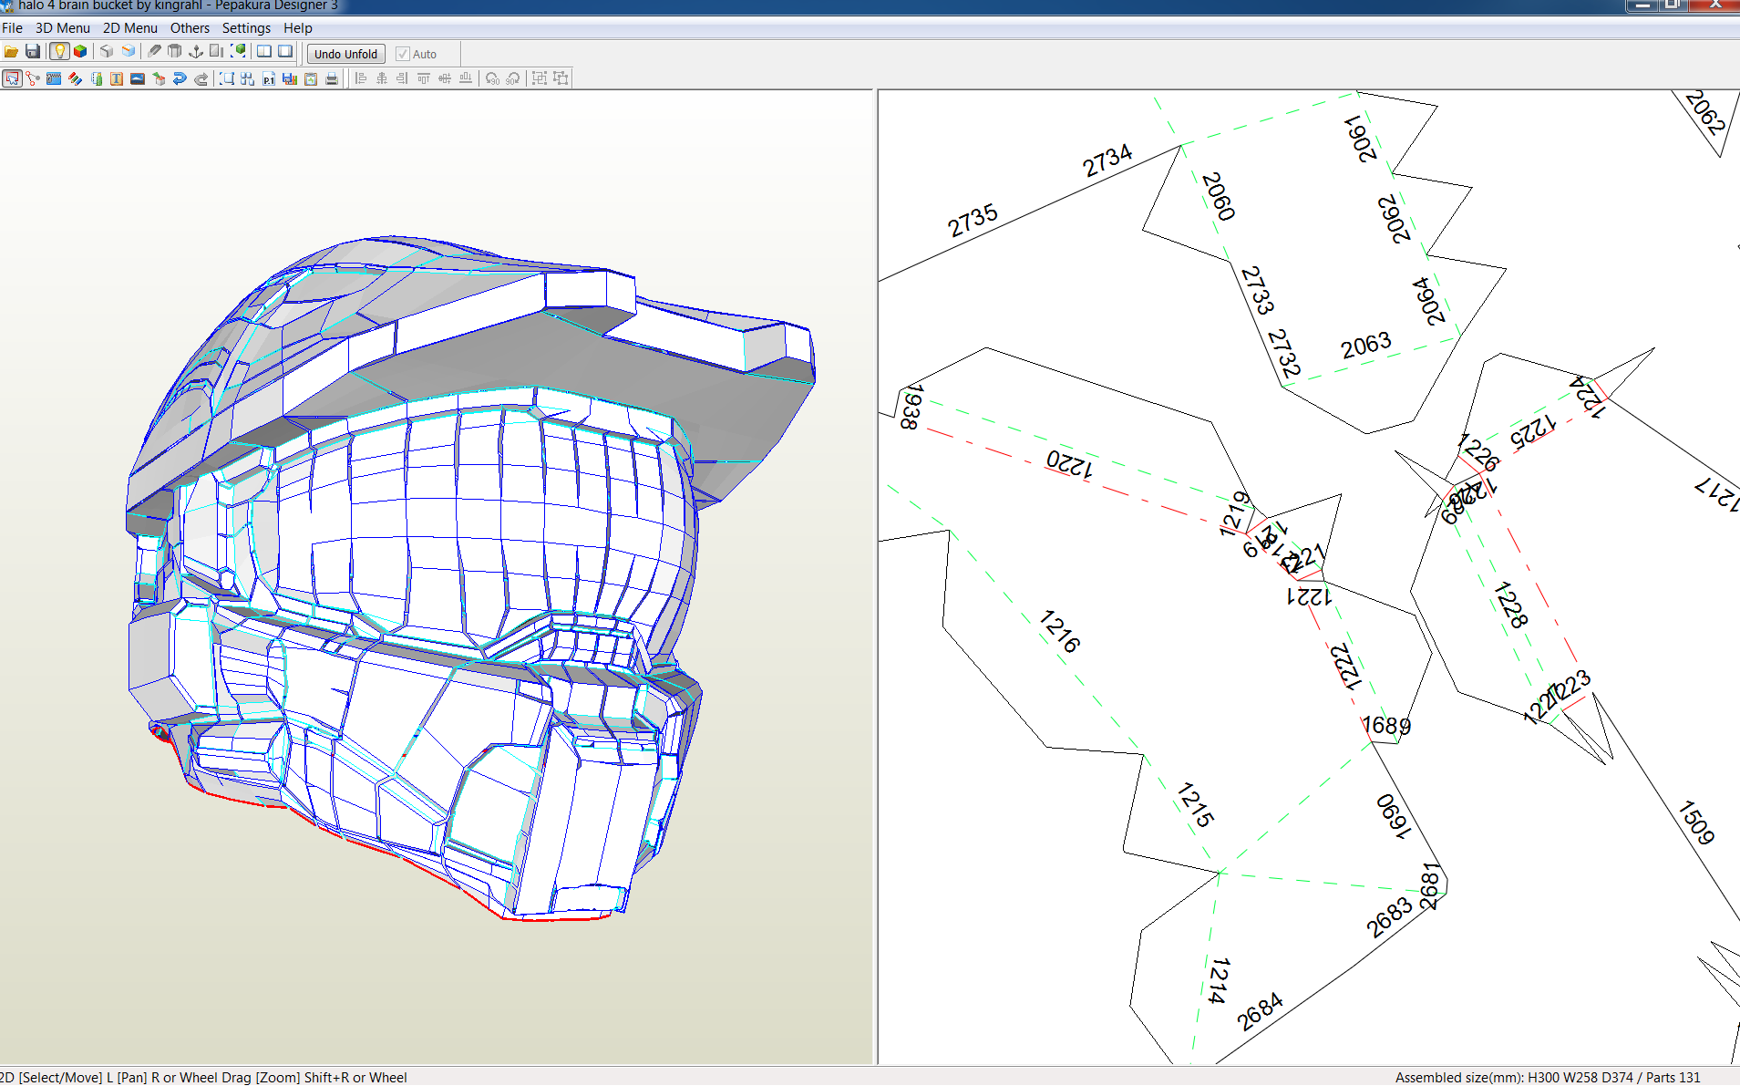Click the align horizontal center icon

(382, 79)
